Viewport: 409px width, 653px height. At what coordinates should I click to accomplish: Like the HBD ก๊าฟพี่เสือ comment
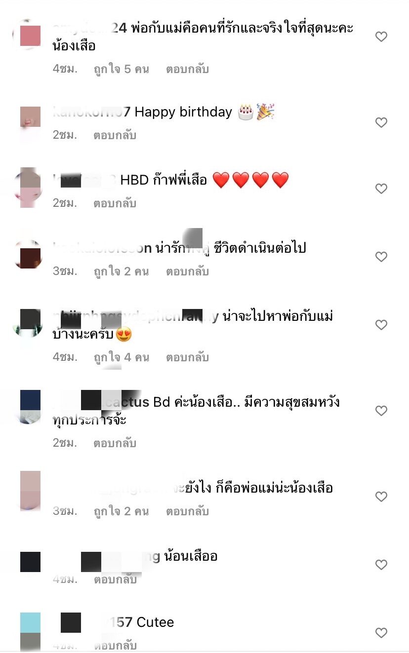381,189
